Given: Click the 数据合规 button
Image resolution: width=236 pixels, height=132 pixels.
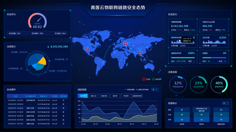Looking at the screenshot, I should point(104,96).
